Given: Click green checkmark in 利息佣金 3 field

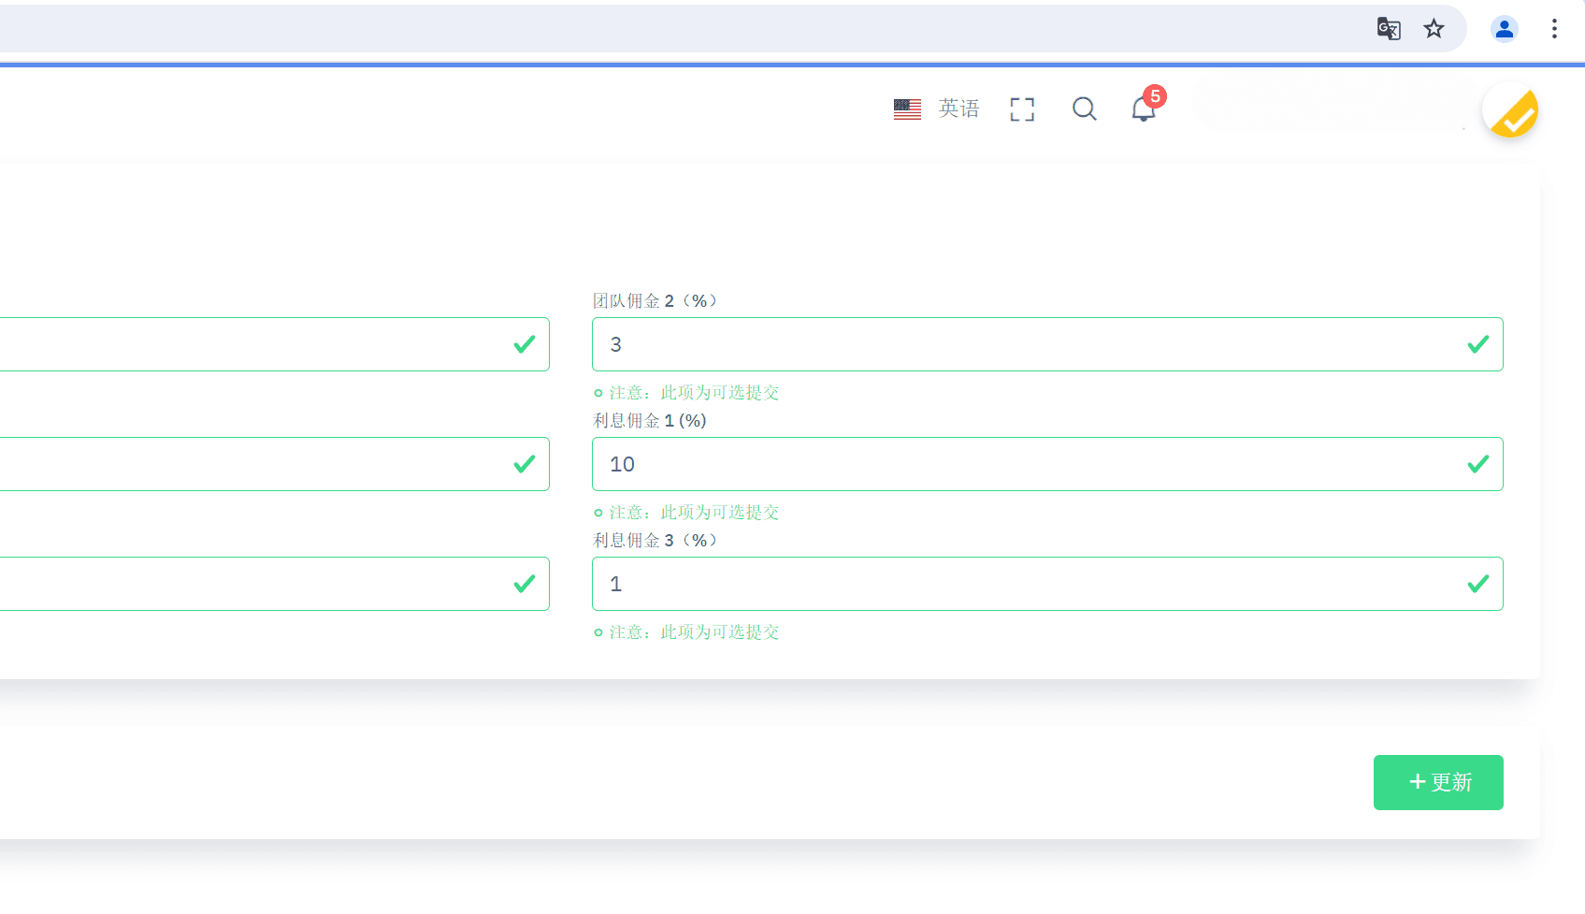Looking at the screenshot, I should coord(1477,584).
